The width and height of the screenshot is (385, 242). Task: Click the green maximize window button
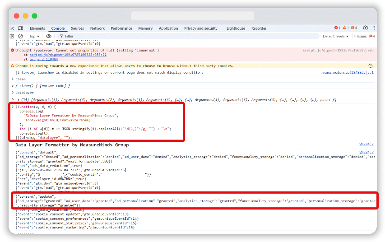34,16
